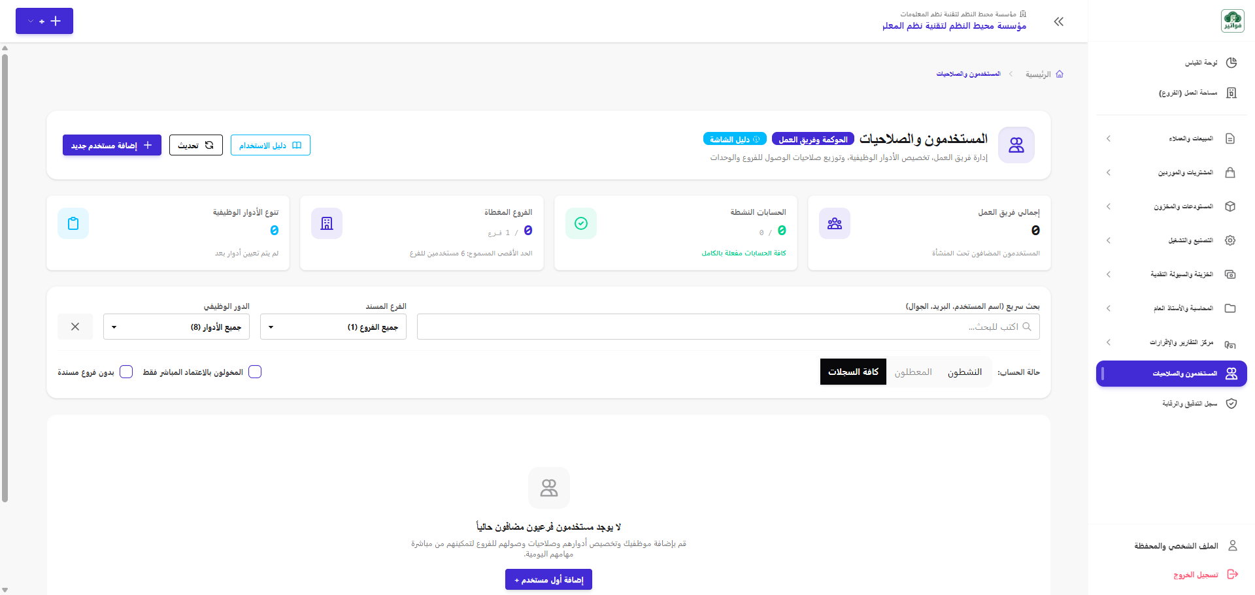Click the تسجيل الخروج logout icon
The height and width of the screenshot is (595, 1255).
pyautogui.click(x=1233, y=574)
